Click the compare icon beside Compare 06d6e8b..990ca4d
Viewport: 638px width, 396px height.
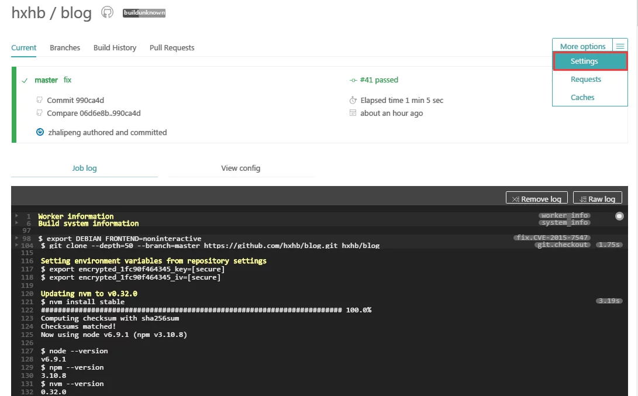pos(39,113)
